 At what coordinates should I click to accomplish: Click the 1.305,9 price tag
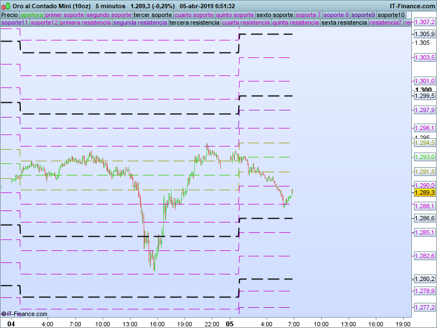[x=424, y=34]
